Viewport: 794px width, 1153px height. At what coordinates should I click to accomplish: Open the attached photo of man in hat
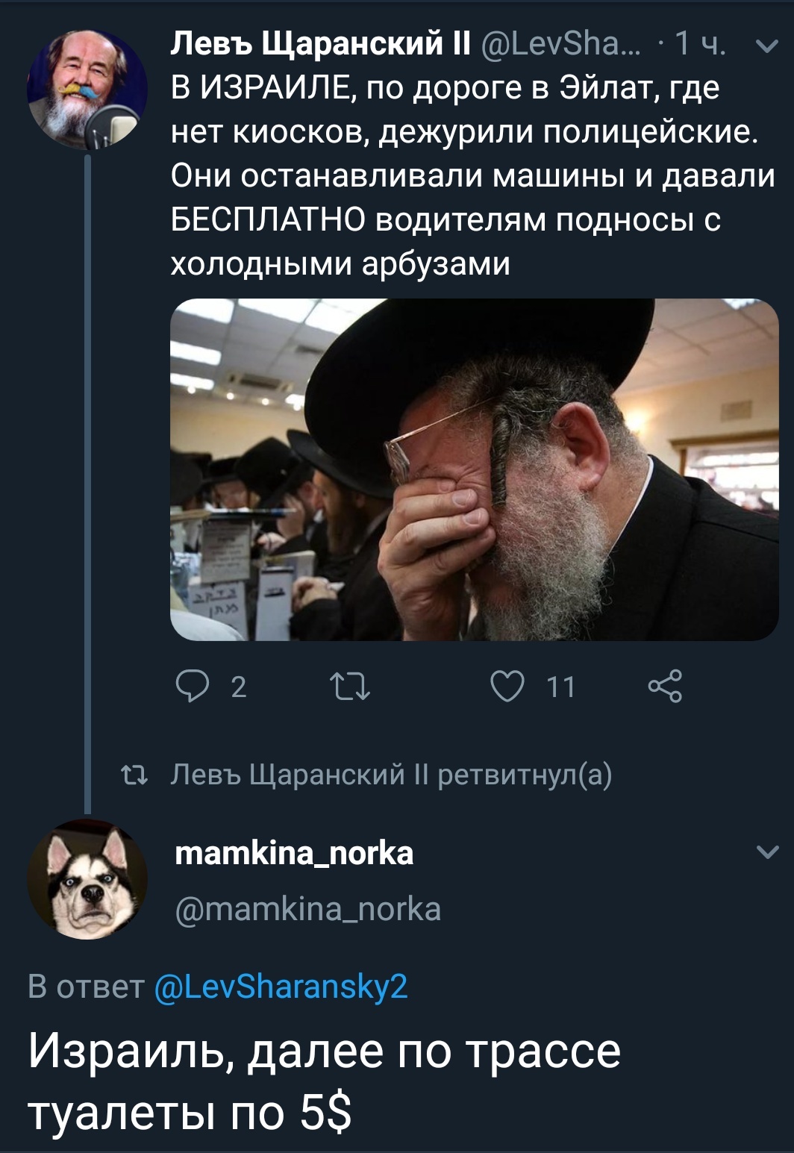coord(475,469)
